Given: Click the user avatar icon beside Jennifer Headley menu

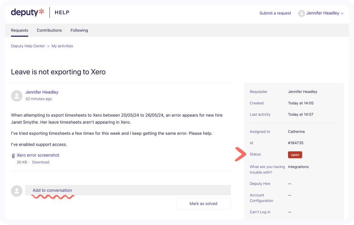Looking at the screenshot, I should pyautogui.click(x=301, y=13).
